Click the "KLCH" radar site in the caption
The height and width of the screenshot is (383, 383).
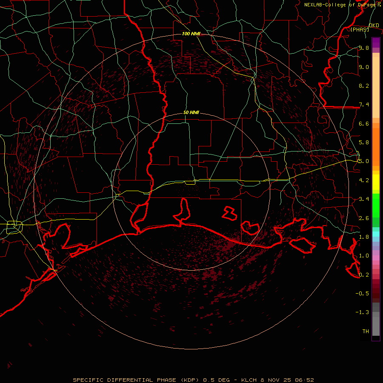point(249,380)
